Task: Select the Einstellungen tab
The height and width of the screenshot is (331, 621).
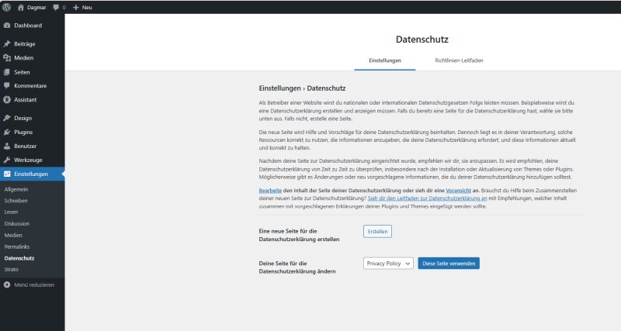Action: click(x=385, y=60)
